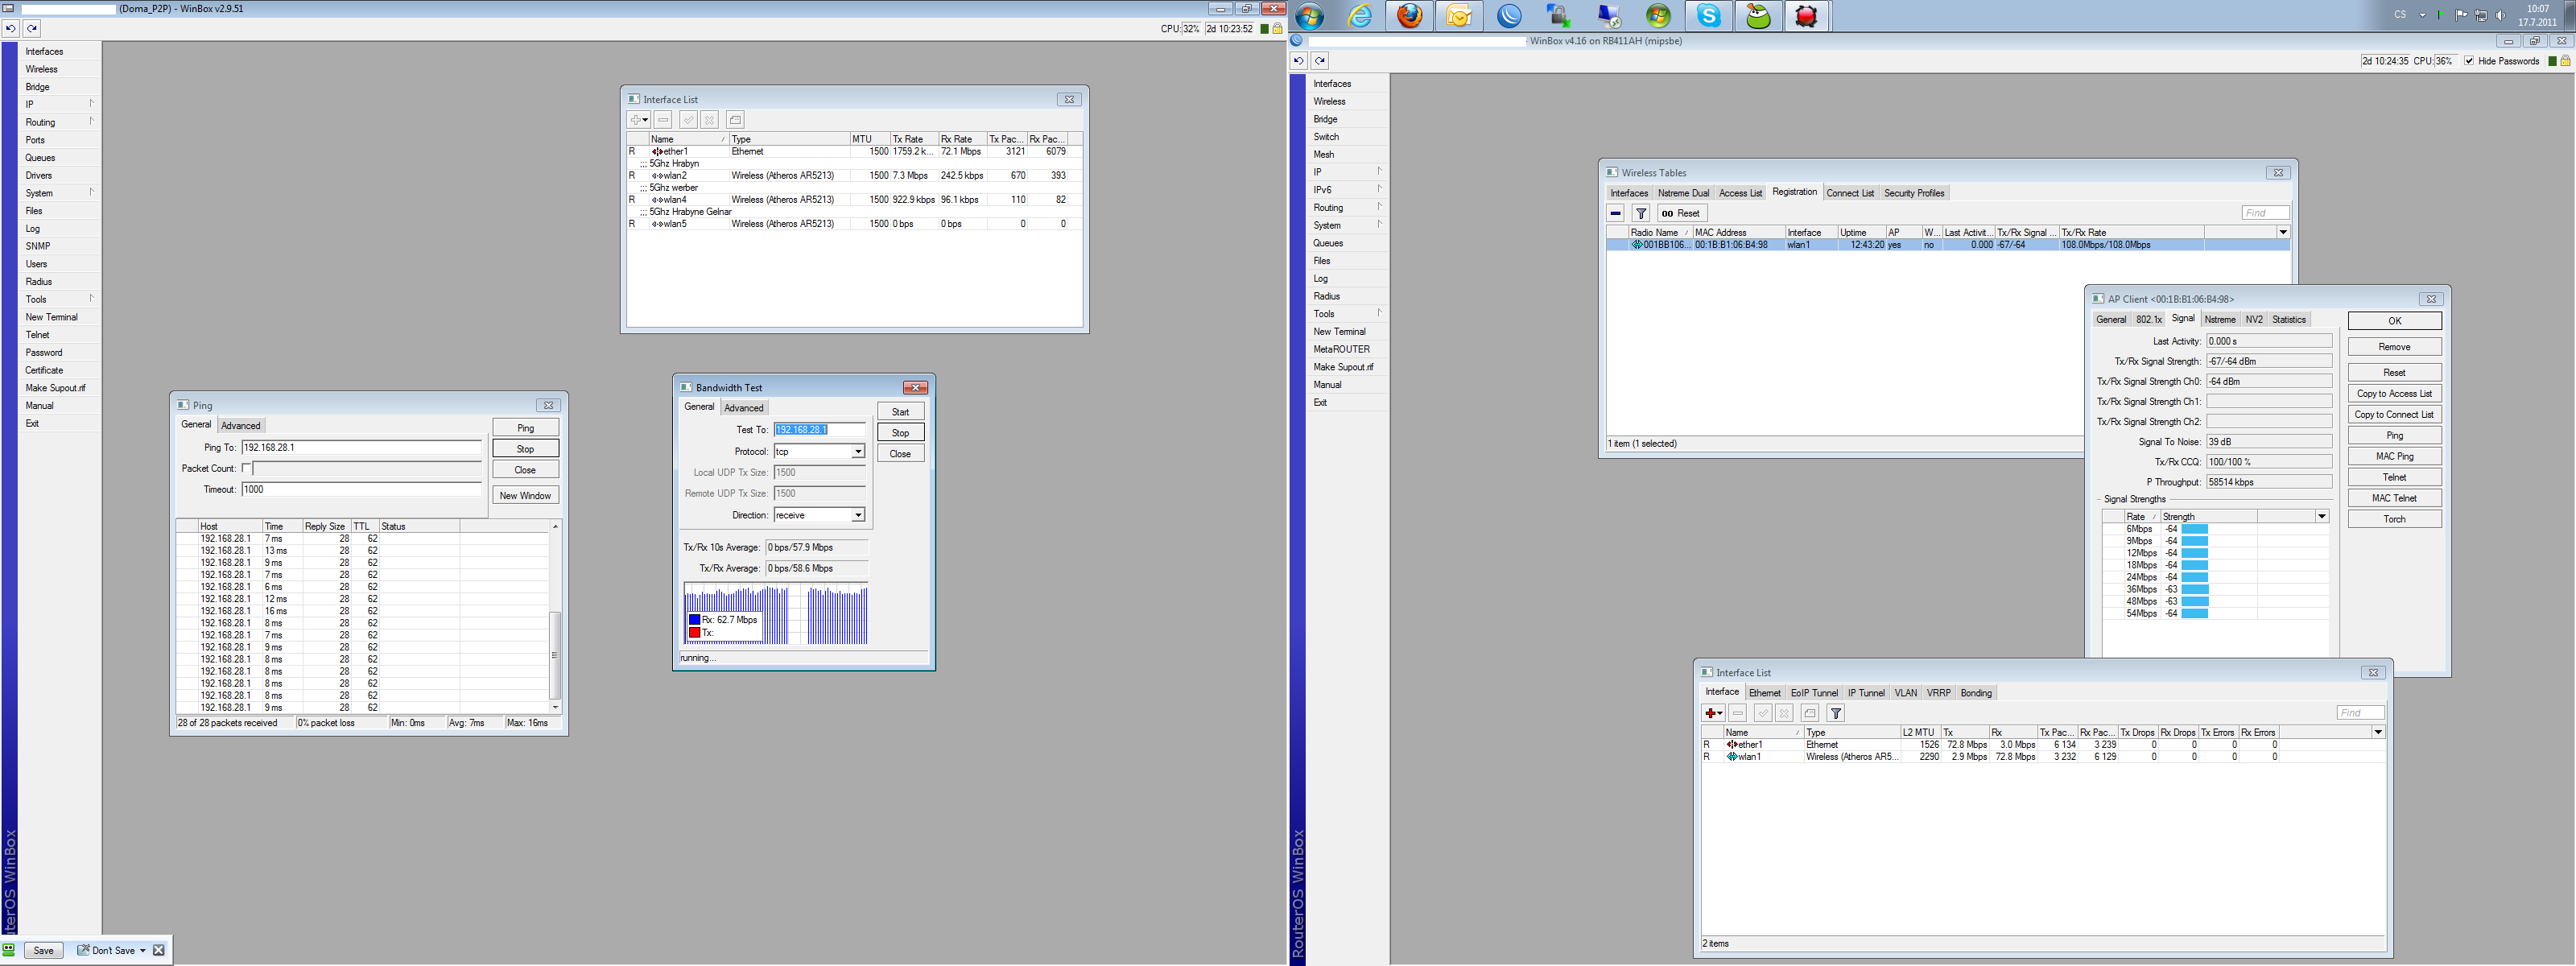Click the filter icon in right Interface List toolbar
Screen dimensions: 2576x966
[1836, 713]
